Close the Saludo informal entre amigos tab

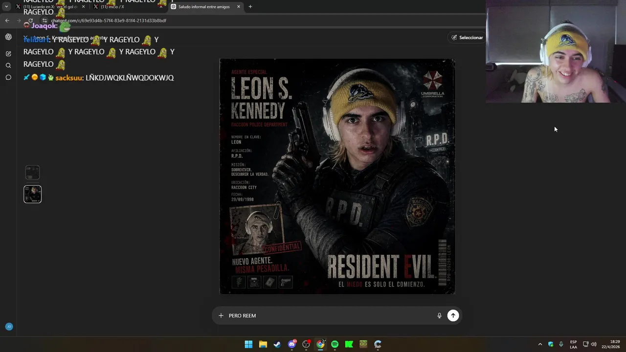pos(239,7)
